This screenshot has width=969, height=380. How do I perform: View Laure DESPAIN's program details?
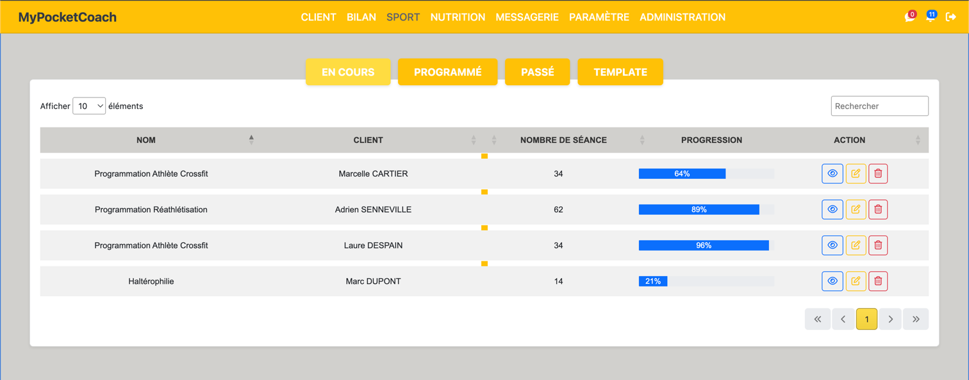[x=832, y=245]
